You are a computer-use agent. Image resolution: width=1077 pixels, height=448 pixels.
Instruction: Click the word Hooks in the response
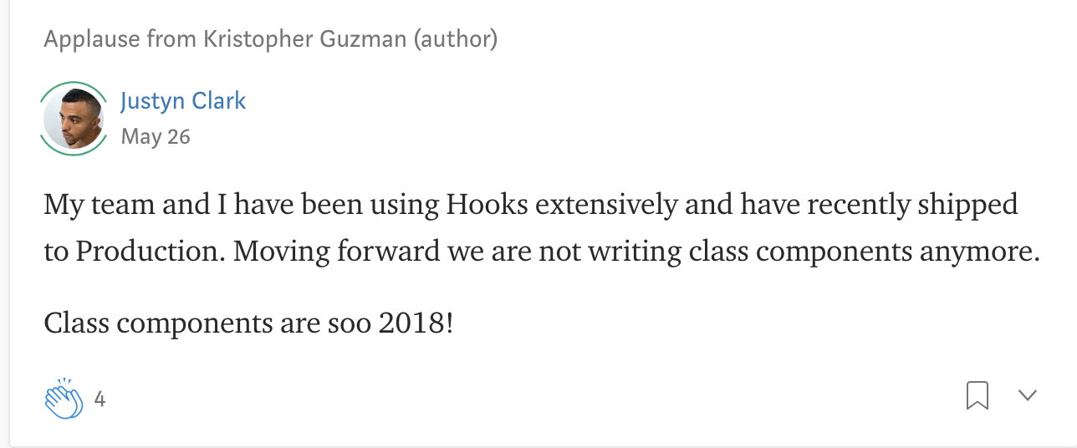[488, 204]
